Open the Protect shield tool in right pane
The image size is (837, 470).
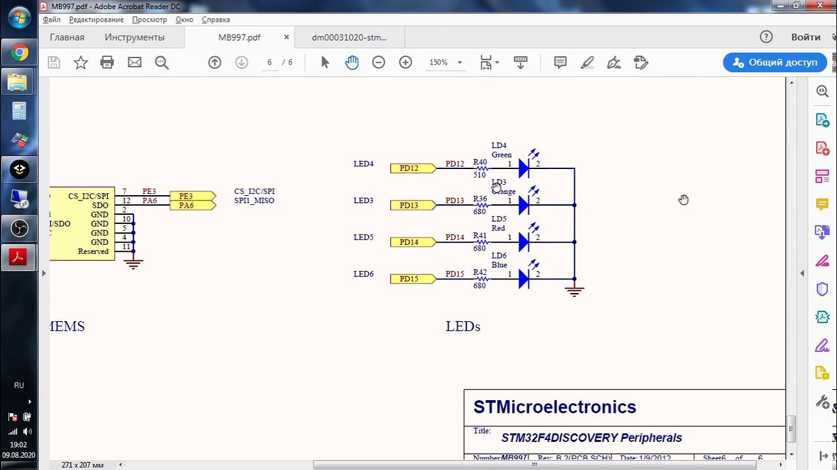pyautogui.click(x=823, y=289)
